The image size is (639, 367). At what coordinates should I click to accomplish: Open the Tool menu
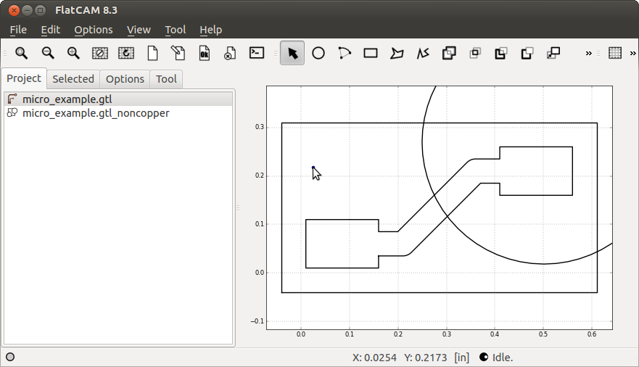[x=175, y=30]
